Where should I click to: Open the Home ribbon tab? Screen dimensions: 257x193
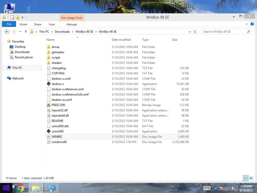tap(23, 24)
